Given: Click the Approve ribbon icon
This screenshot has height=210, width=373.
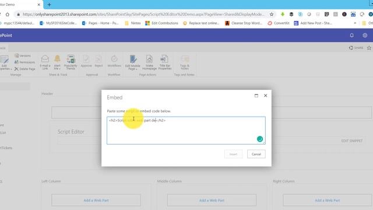Looking at the screenshot, I should tap(86, 61).
